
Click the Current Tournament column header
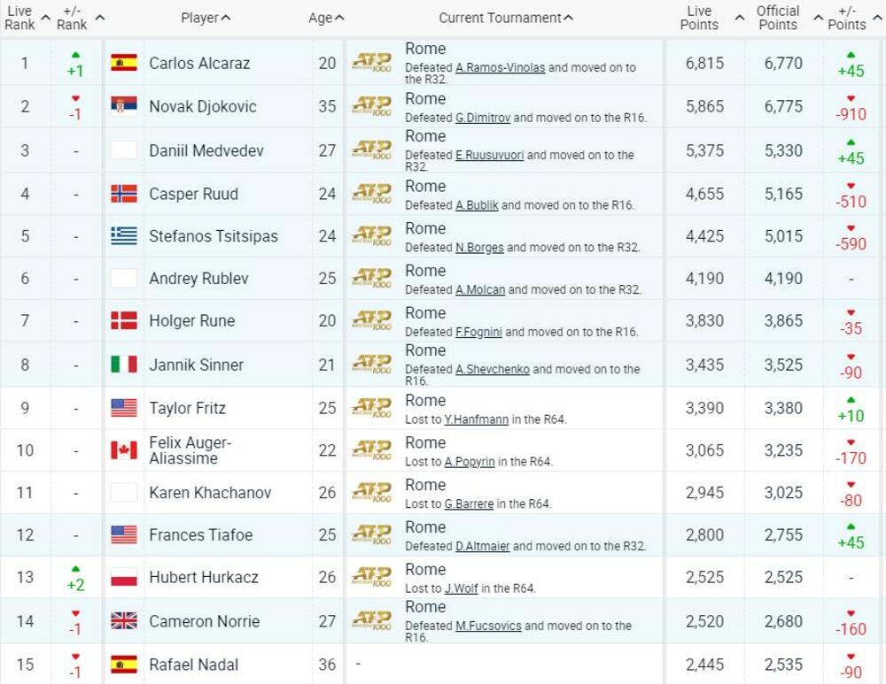click(501, 16)
